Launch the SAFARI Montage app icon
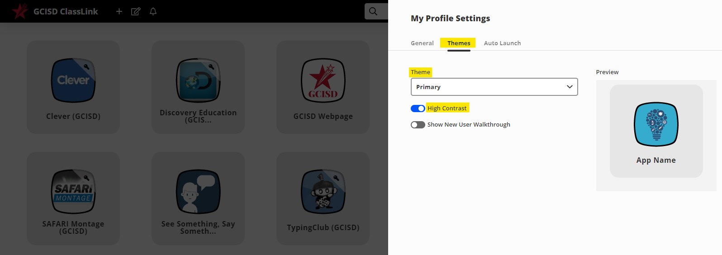Viewport: 722px width, 255px height. (73, 192)
